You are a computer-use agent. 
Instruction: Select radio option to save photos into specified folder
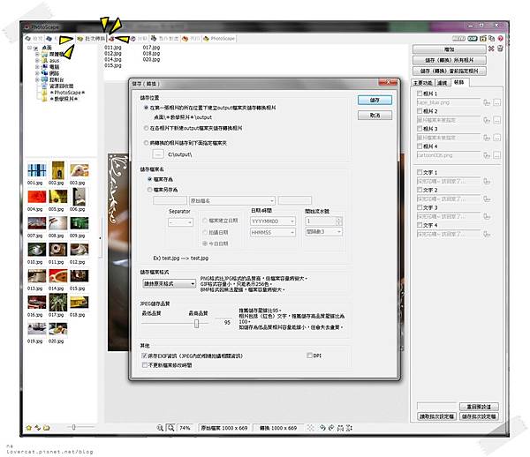(x=146, y=143)
